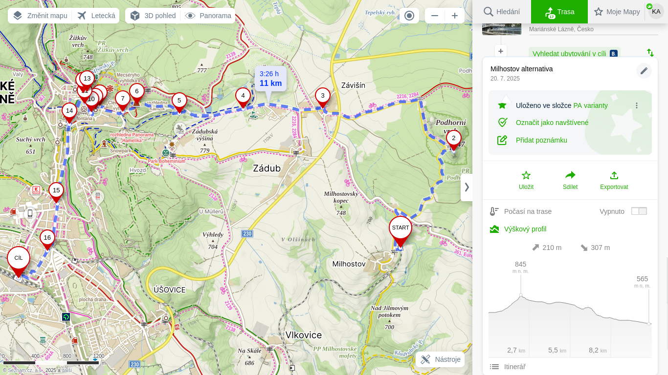Expand the Itinerář section
Screen dimensions: 668x375
tap(514, 367)
